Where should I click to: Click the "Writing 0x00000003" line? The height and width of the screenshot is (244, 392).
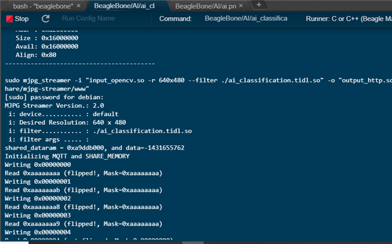(x=38, y=215)
